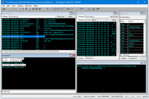Click the Step Into toolbar icon
Image resolution: width=149 pixels, height=99 pixels.
pos(33,9)
